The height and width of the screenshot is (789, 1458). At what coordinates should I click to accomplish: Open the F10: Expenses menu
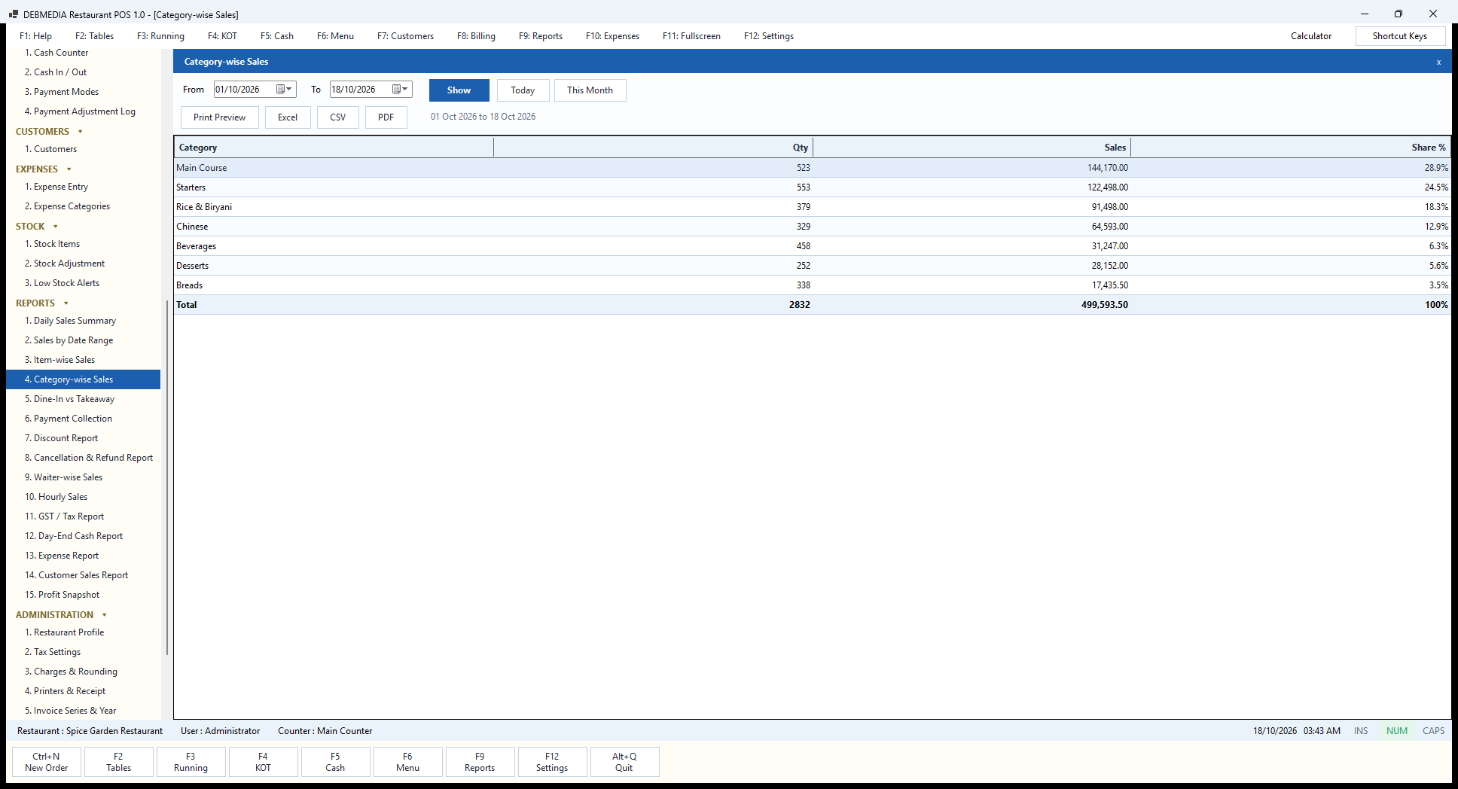click(x=612, y=36)
